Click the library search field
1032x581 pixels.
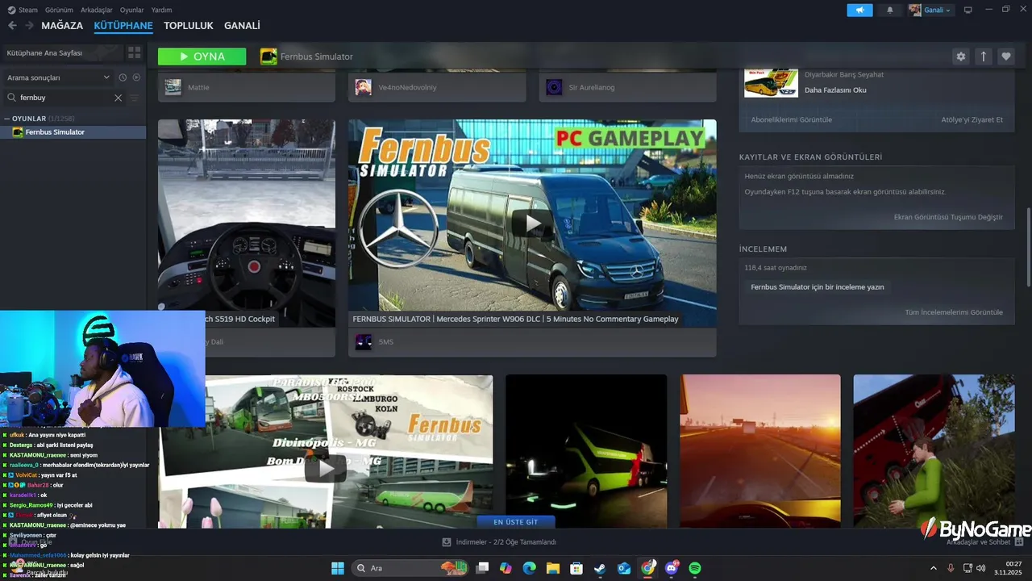click(64, 98)
